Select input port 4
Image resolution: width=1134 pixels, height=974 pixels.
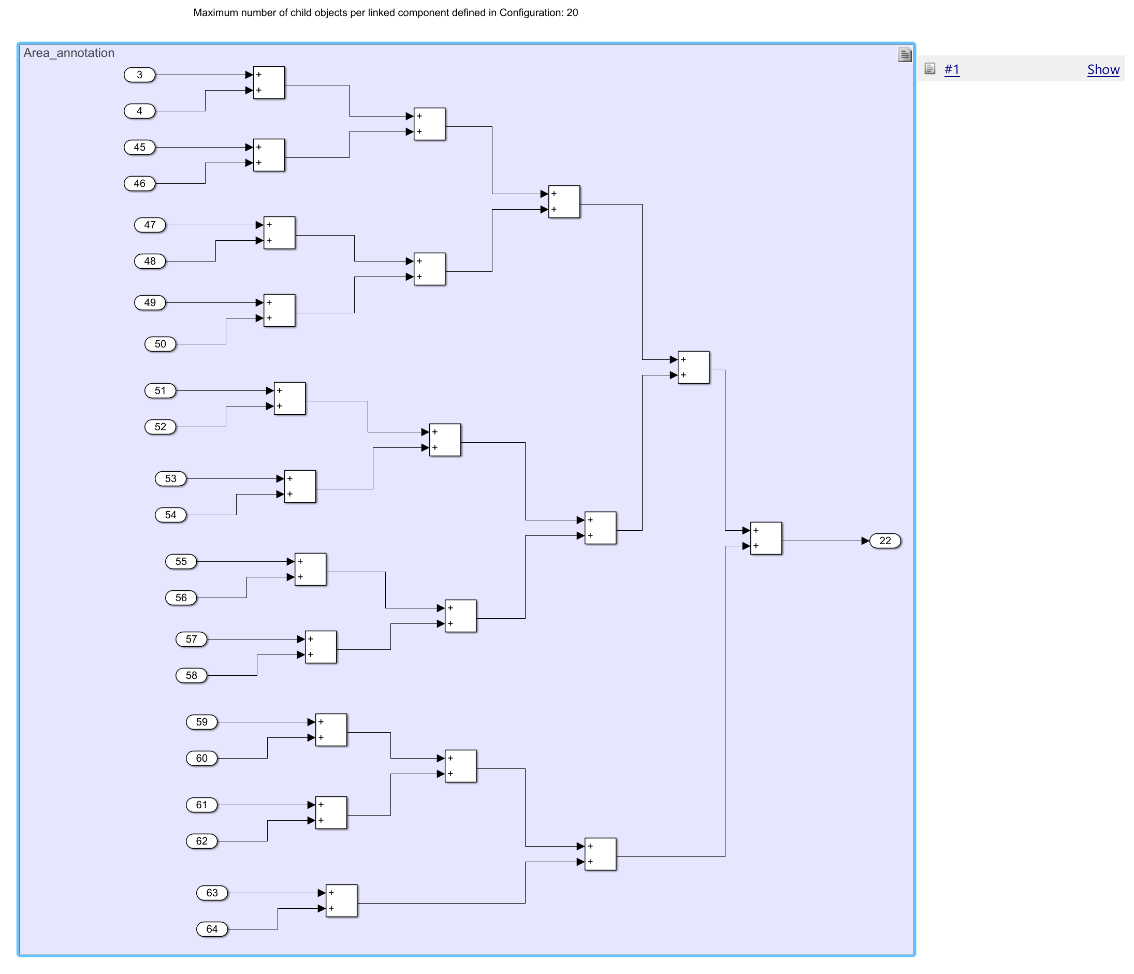coord(141,112)
